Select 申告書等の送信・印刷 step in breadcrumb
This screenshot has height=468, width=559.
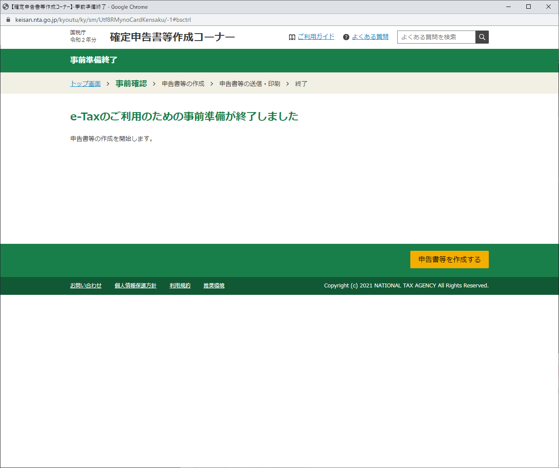click(250, 84)
